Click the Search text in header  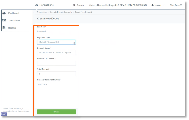coord(80,5)
